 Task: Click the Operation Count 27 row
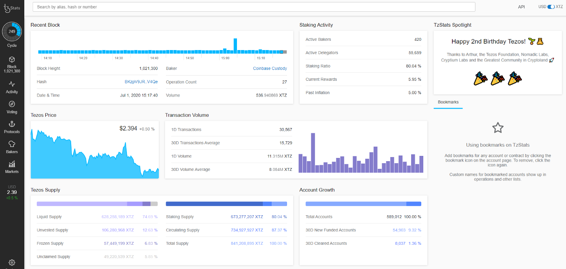226,82
